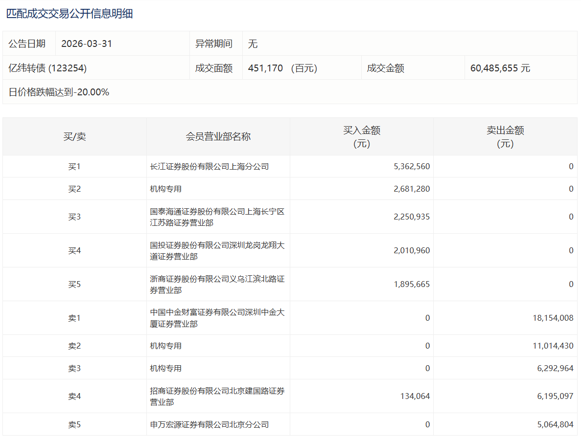Viewport: 581px width, 440px height.
Task: Open 长江证券股份有限公司上海分公司 entry
Action: 209,166
